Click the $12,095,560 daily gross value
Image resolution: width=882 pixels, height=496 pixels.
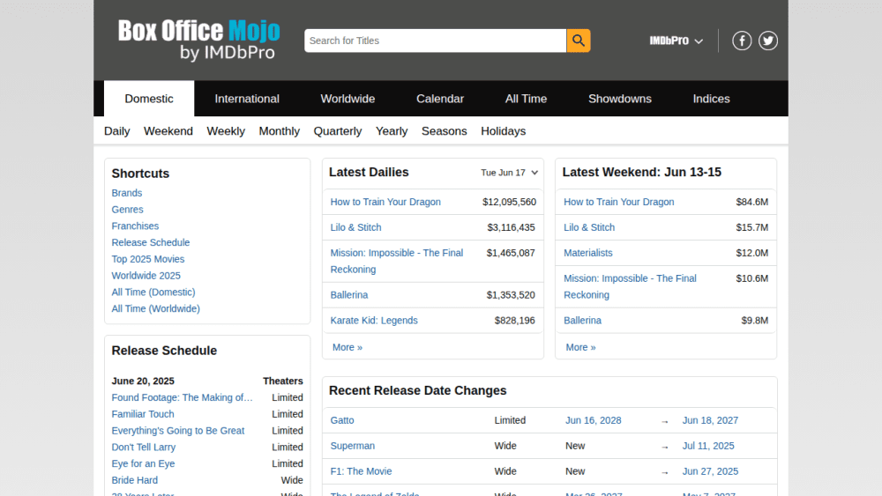click(x=509, y=202)
